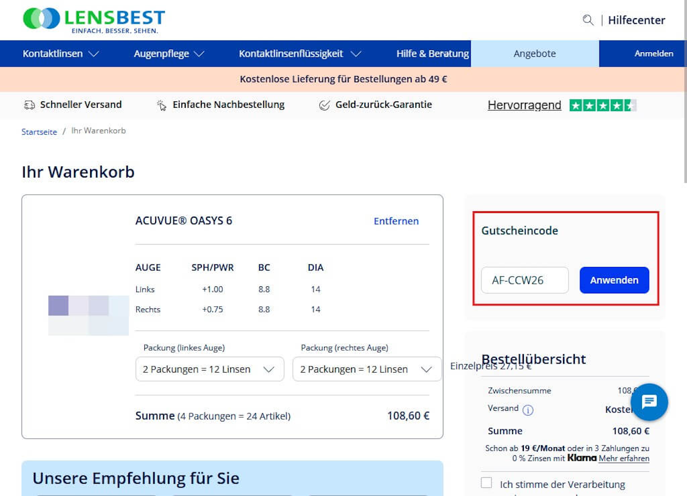Click the Bestellübersicht heading
The image size is (687, 496).
pyautogui.click(x=533, y=359)
